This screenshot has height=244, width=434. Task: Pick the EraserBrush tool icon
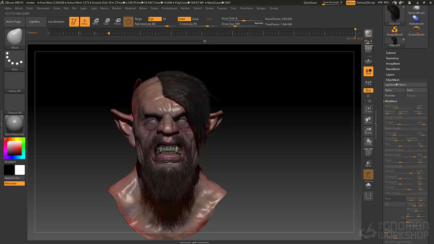[x=416, y=31]
